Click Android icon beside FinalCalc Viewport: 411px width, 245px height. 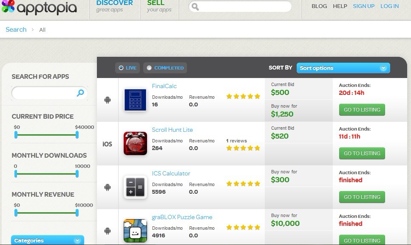(108, 100)
